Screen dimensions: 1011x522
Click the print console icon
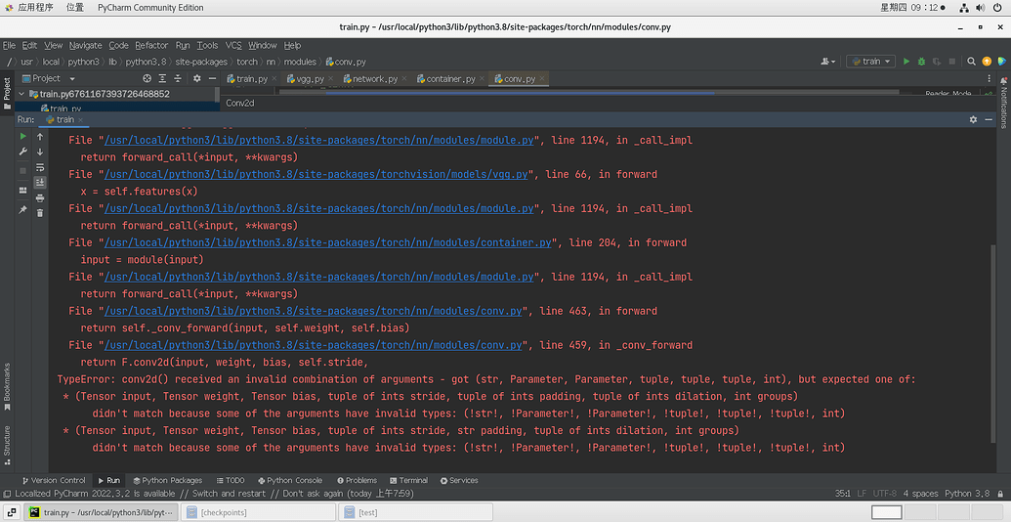(x=40, y=197)
